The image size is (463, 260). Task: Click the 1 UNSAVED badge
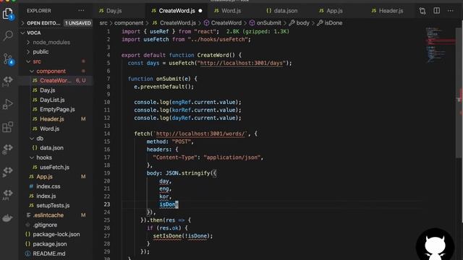[x=78, y=23]
